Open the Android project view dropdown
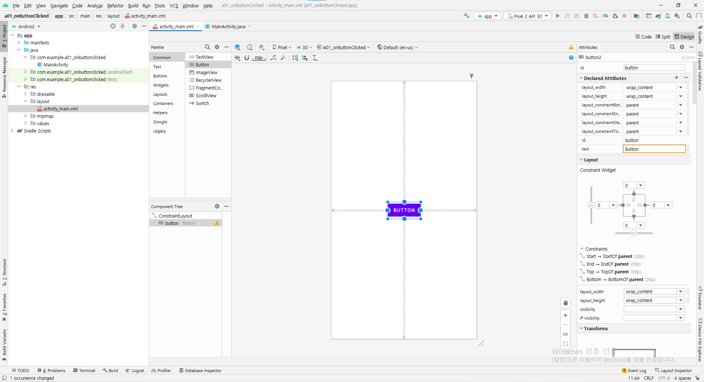This screenshot has width=704, height=382. [x=26, y=26]
